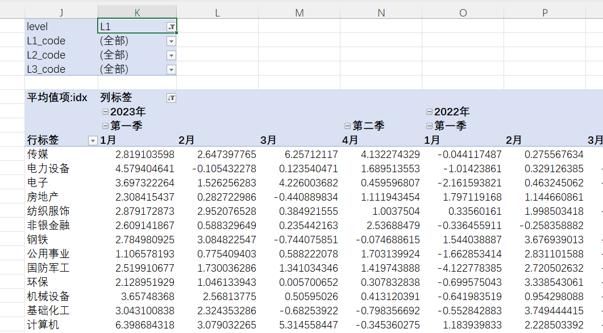Select the 计算机 row label

pyautogui.click(x=61, y=325)
